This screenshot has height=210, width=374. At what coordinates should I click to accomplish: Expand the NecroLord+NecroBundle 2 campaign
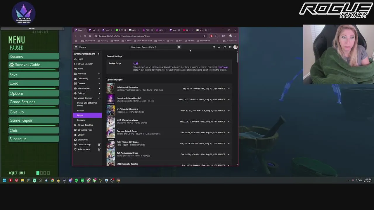228,99
